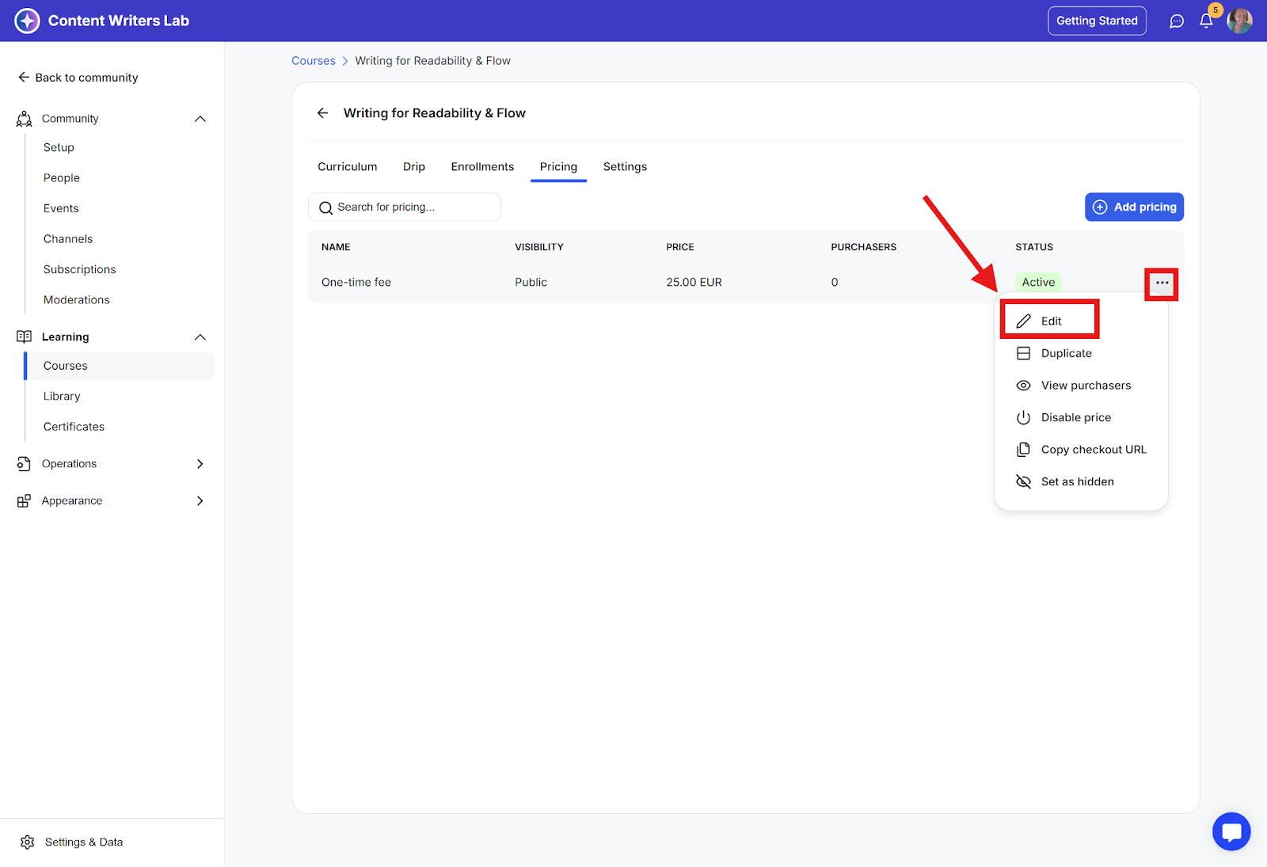This screenshot has height=867, width=1267.
Task: Click the user profile avatar
Action: point(1239,21)
